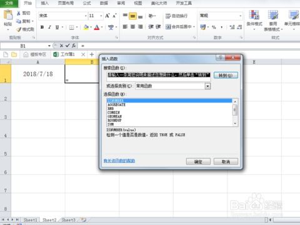Screen dimensions: 300x225
Task: Align text left
Action: [x=125, y=27]
